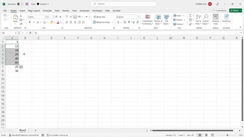Toggle Underline formatting
Screen dimensions: 244x137
(38, 22)
